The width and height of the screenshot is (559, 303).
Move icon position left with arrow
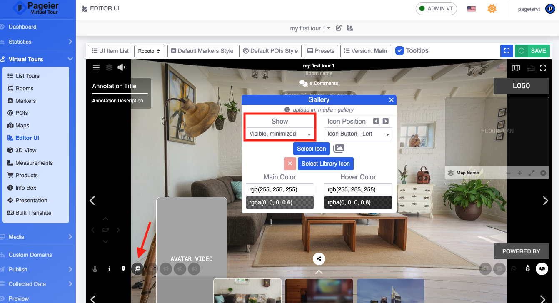point(376,121)
